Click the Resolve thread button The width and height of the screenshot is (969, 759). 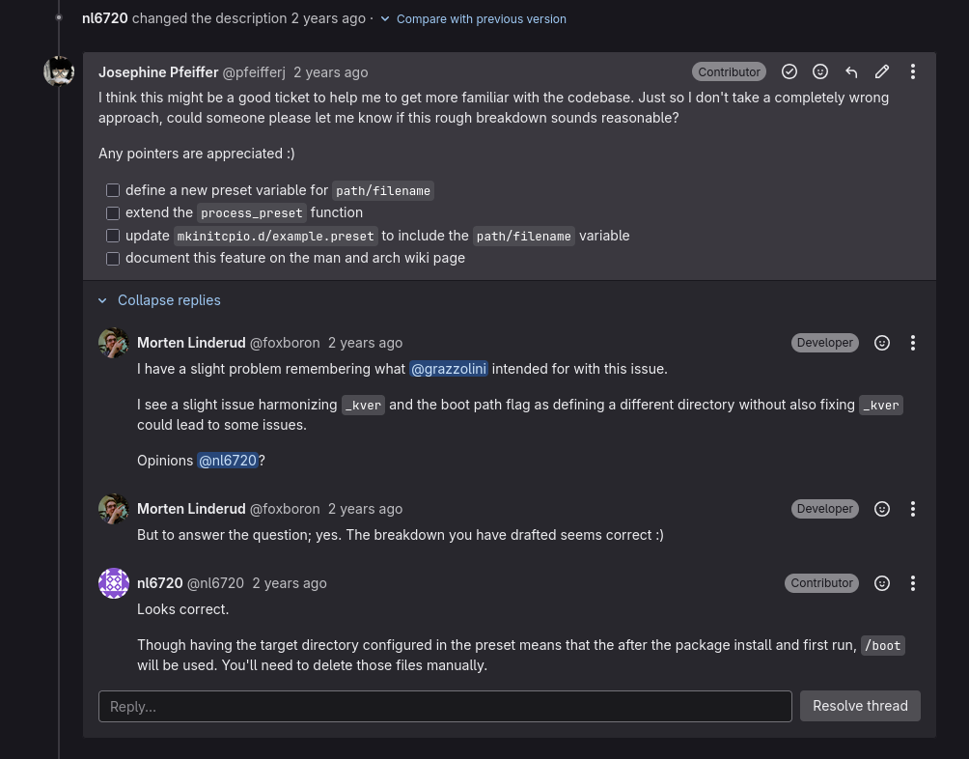pos(860,706)
